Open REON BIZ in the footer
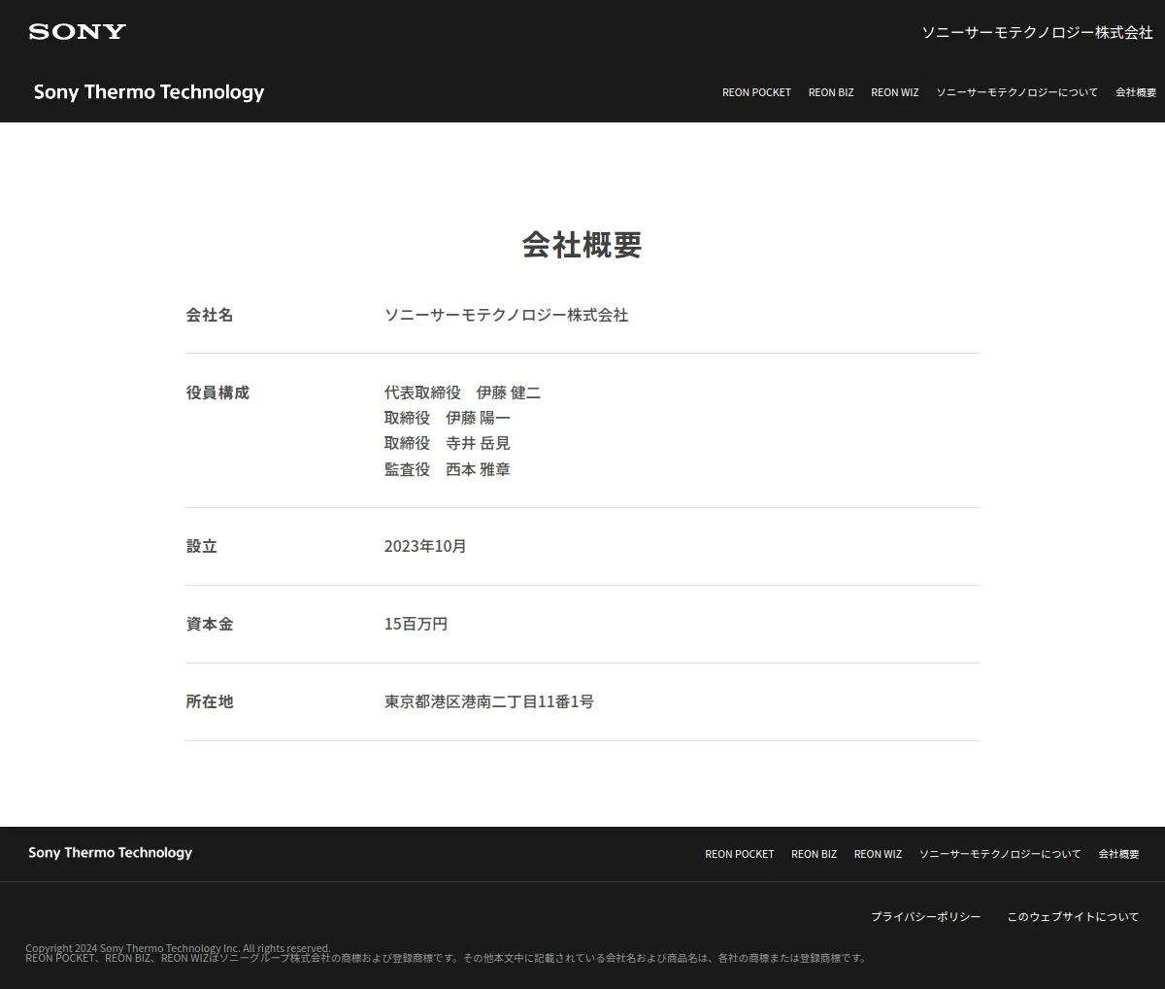Image resolution: width=1165 pixels, height=989 pixels. coord(814,854)
